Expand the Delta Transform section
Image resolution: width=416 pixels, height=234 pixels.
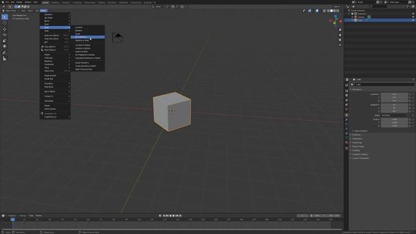[361, 131]
